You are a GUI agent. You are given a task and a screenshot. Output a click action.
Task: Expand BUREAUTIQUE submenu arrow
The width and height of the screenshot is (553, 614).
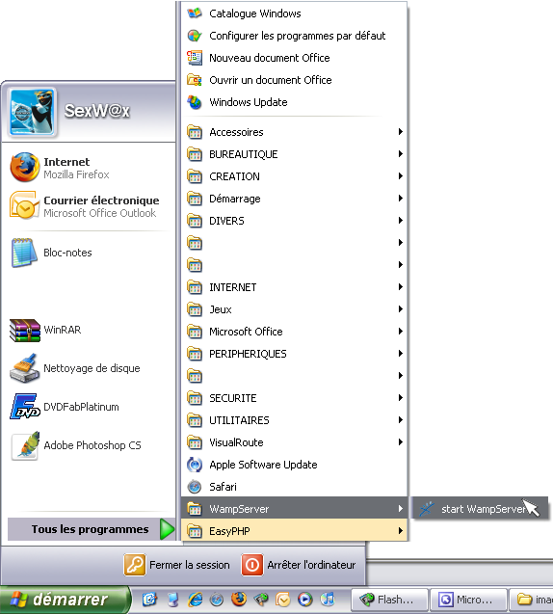point(401,154)
